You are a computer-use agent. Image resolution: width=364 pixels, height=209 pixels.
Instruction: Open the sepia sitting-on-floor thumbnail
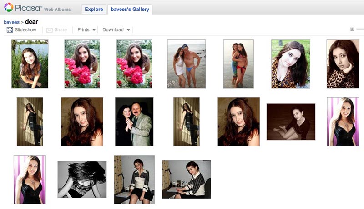point(291,122)
